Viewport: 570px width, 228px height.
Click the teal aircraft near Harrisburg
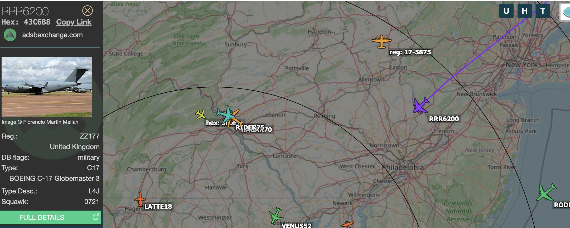click(x=226, y=115)
